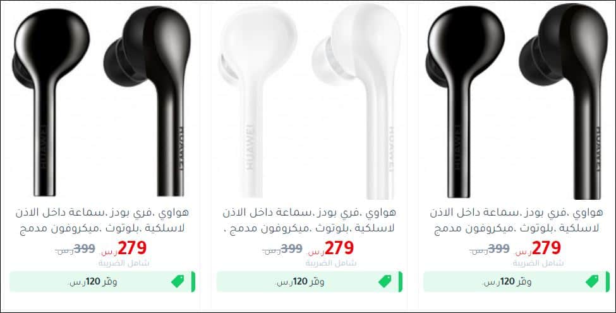Click the green tag icon on the middle card
This screenshot has width=616, height=313.
(385, 281)
